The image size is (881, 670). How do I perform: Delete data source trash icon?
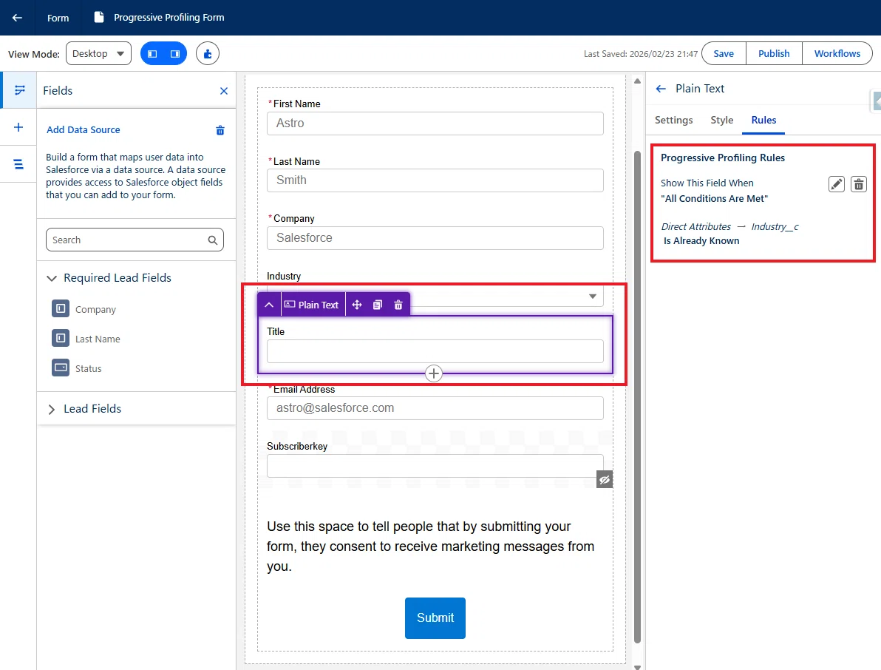click(x=220, y=130)
